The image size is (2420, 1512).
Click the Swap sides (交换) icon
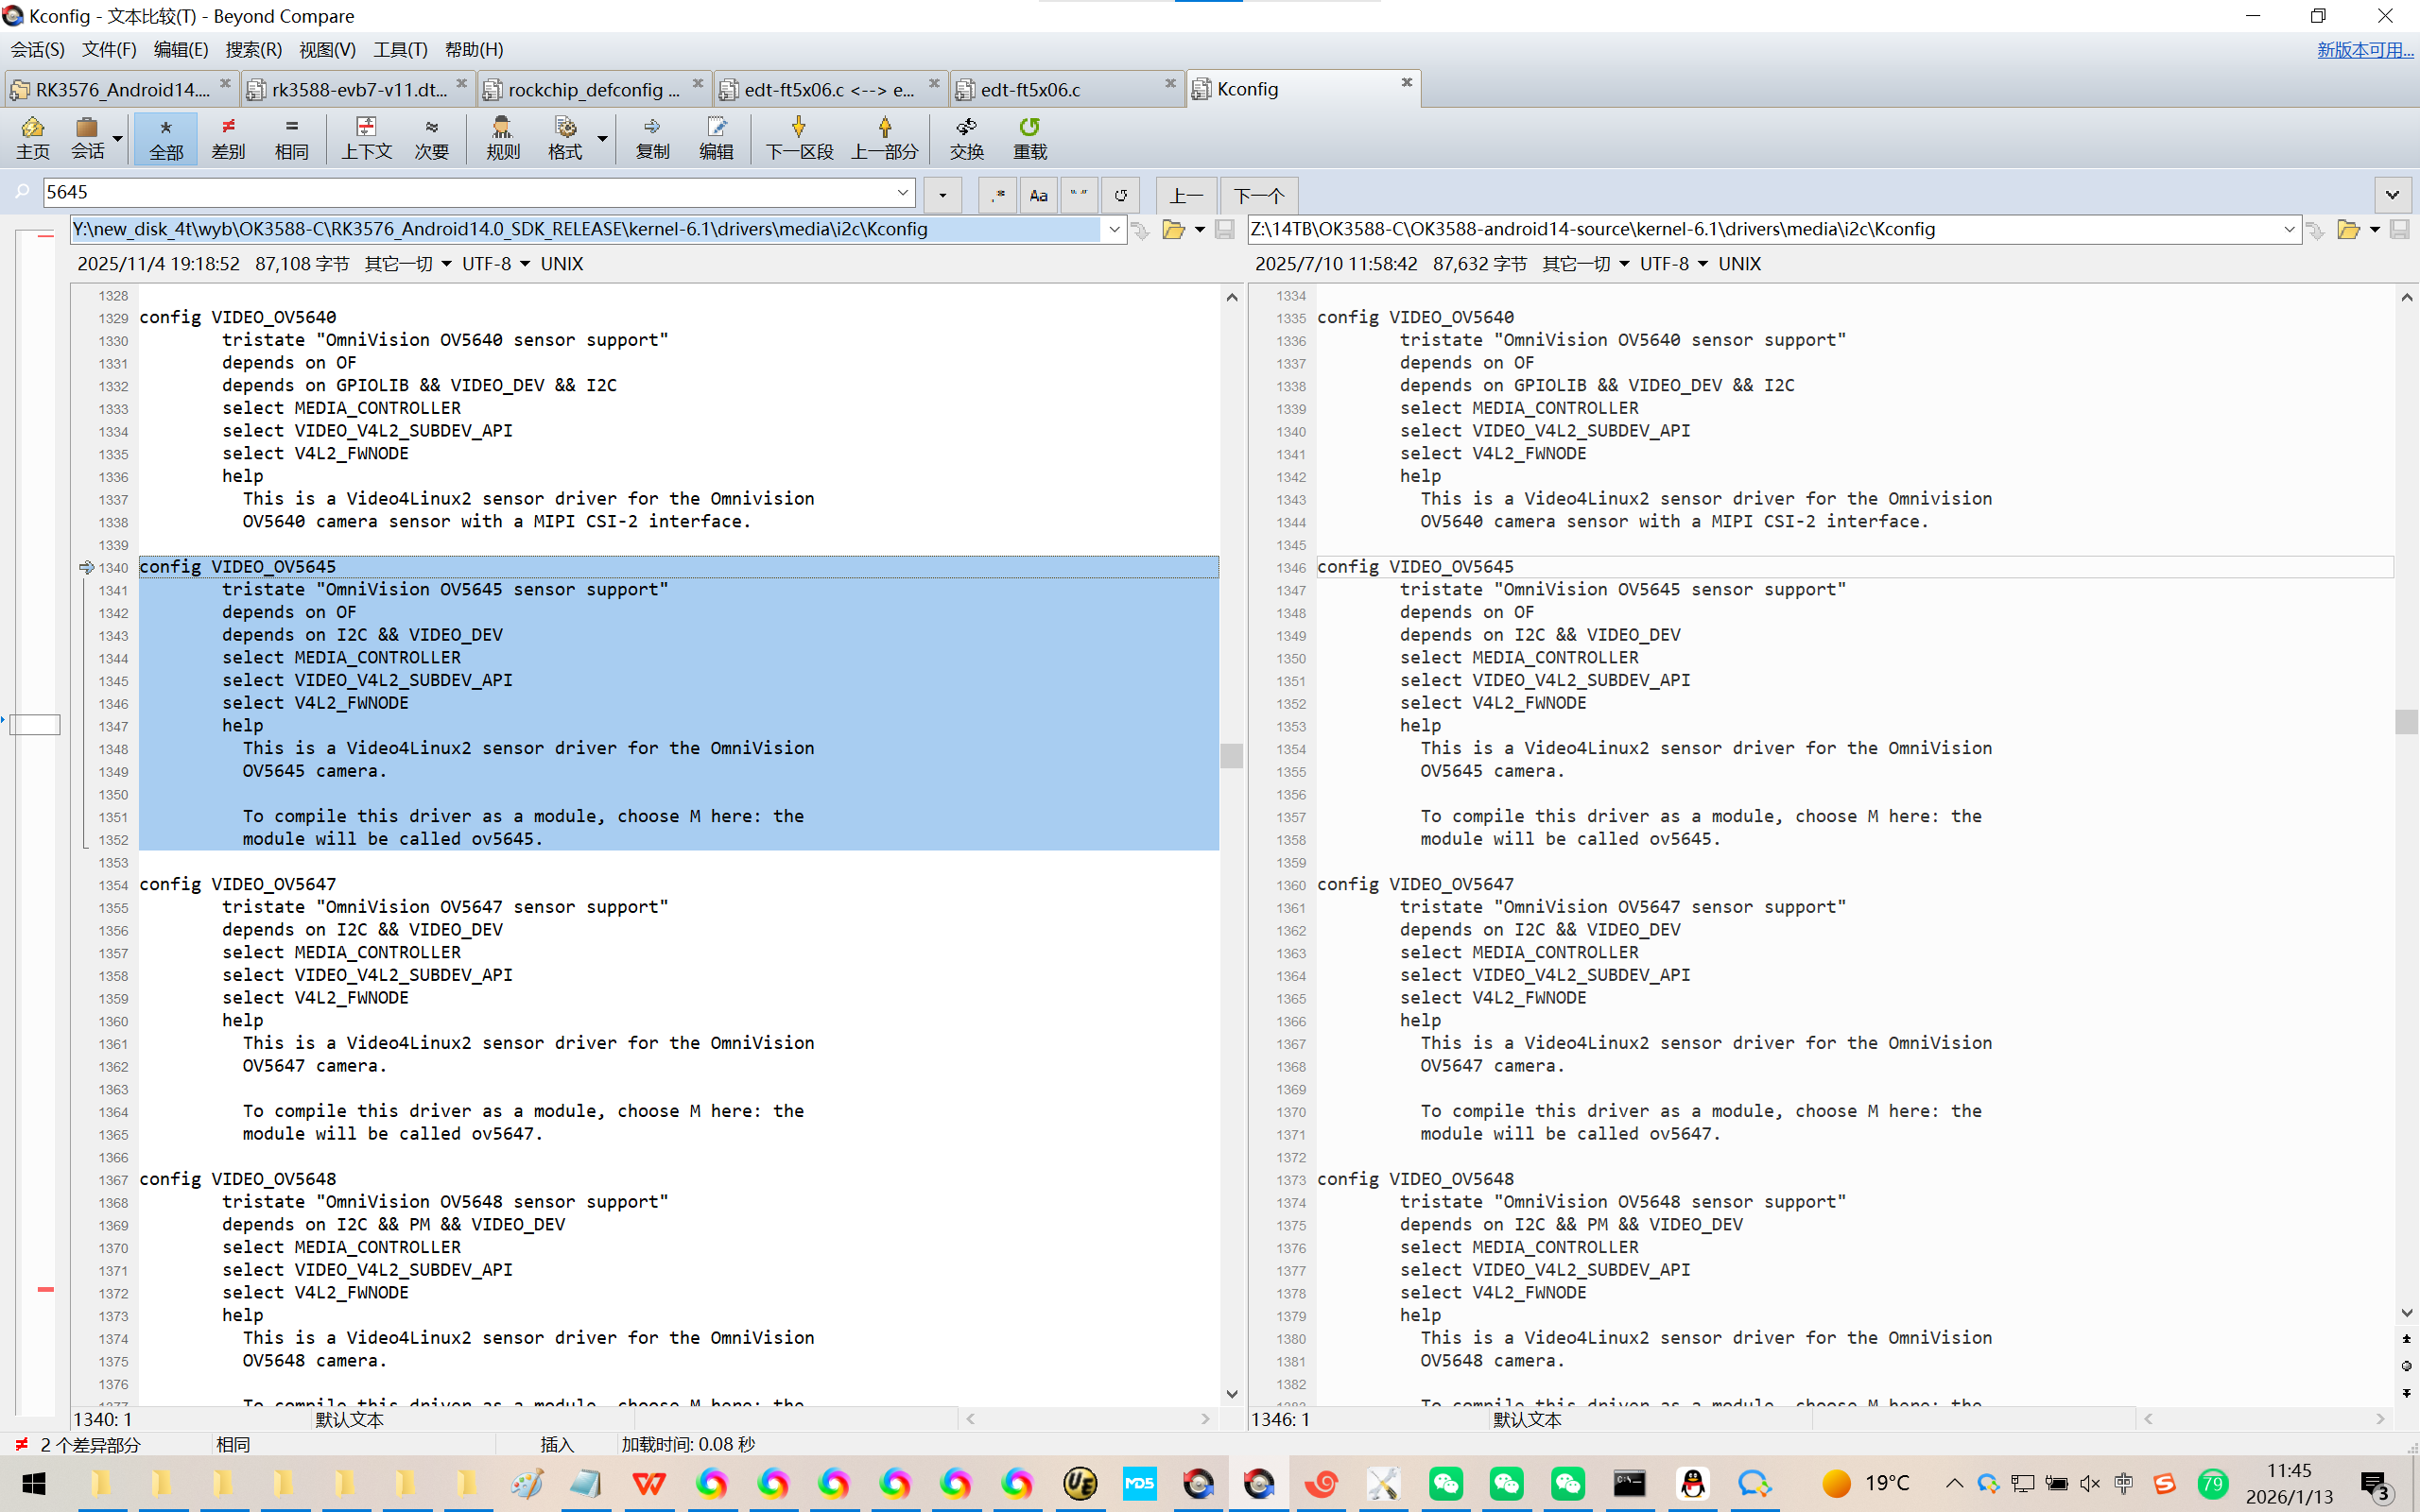[x=966, y=137]
